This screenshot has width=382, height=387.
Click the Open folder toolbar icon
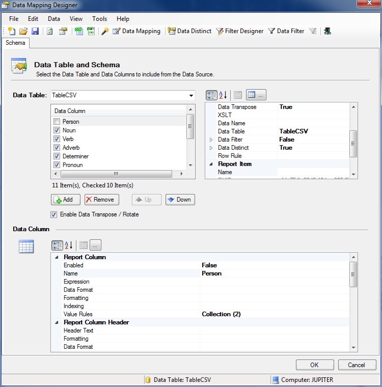click(x=23, y=31)
